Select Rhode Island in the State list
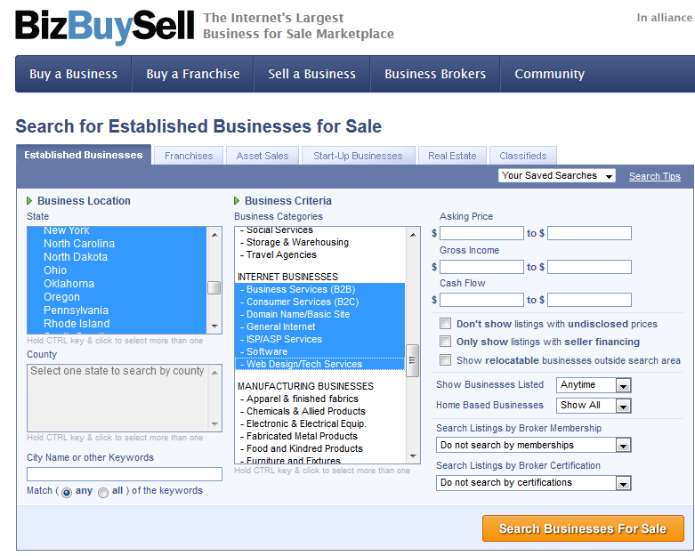 [x=117, y=324]
